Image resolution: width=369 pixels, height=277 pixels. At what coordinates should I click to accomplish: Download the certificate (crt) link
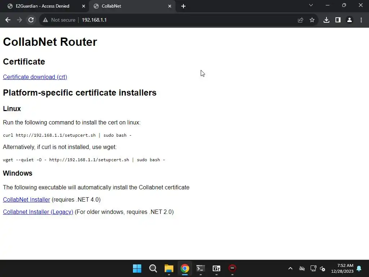35,77
